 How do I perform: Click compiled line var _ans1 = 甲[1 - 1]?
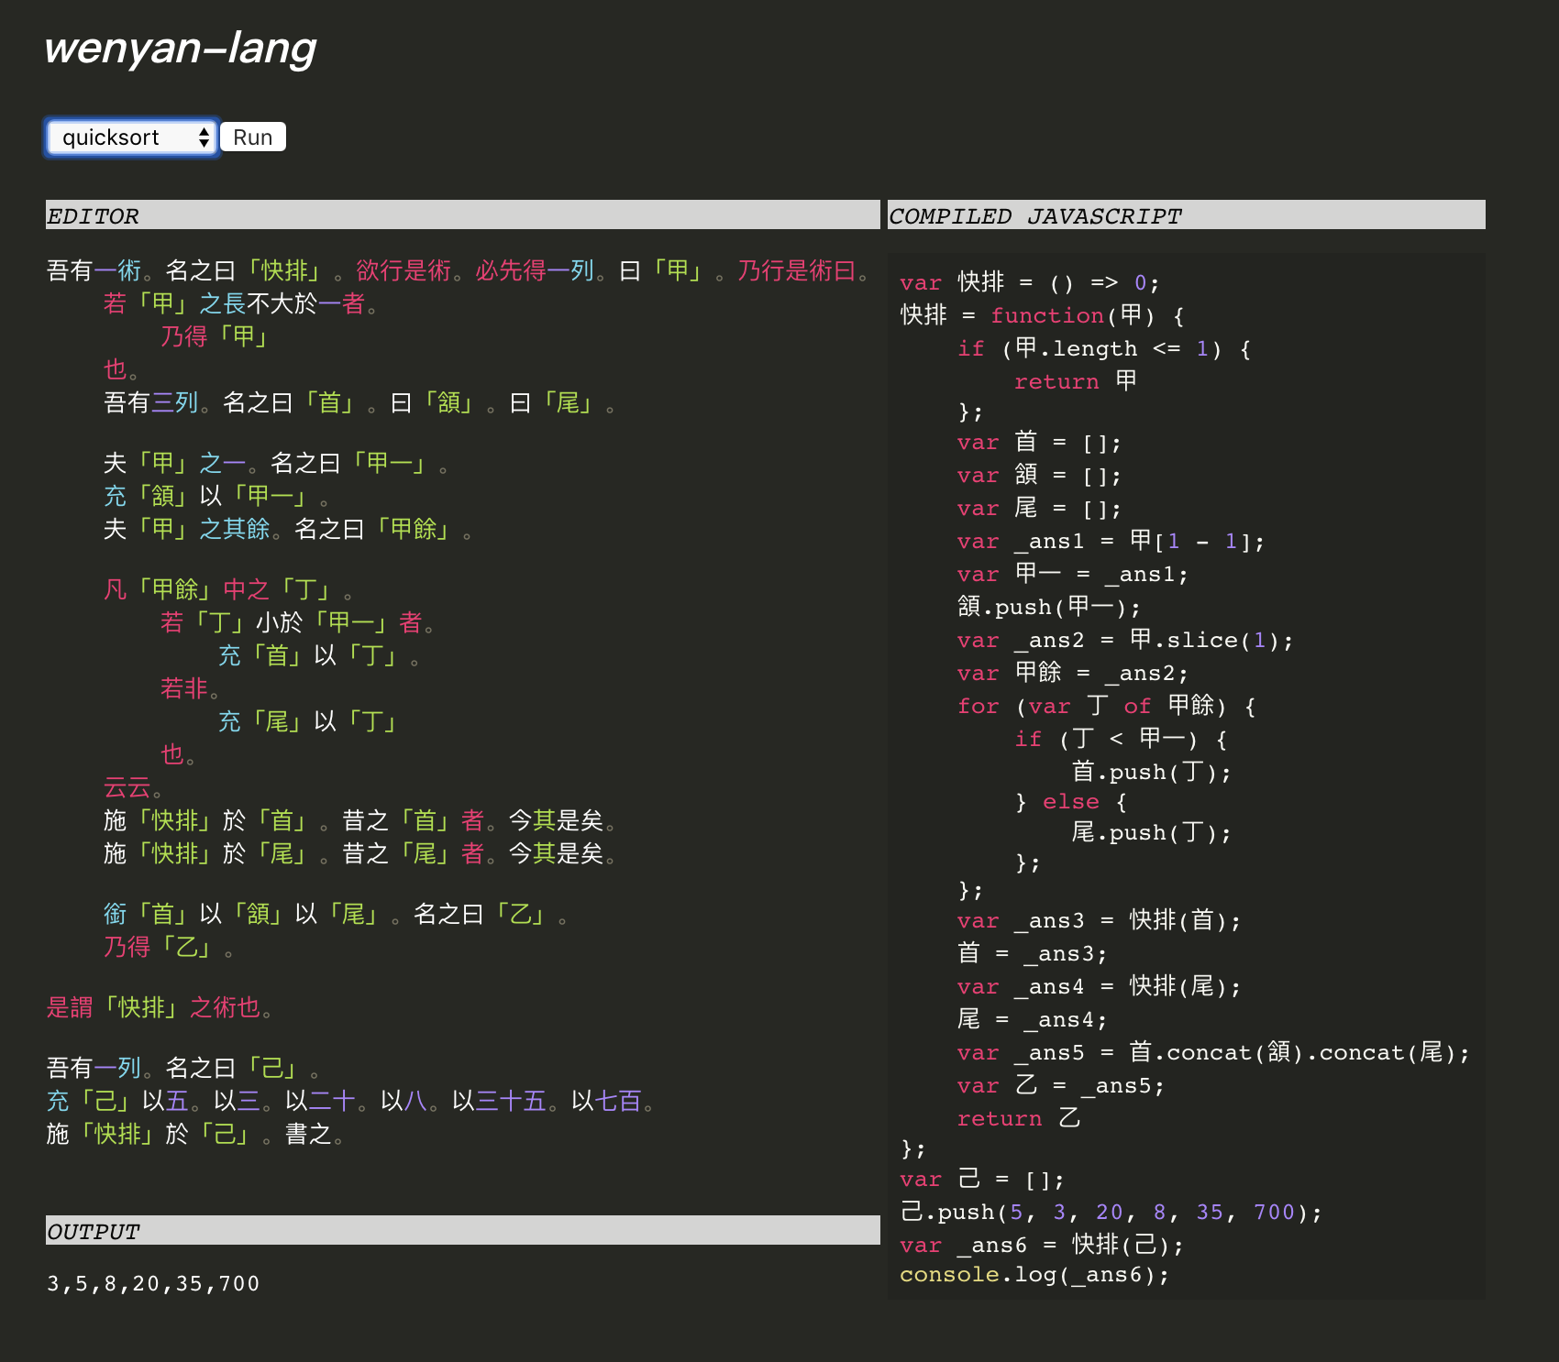tap(1111, 542)
